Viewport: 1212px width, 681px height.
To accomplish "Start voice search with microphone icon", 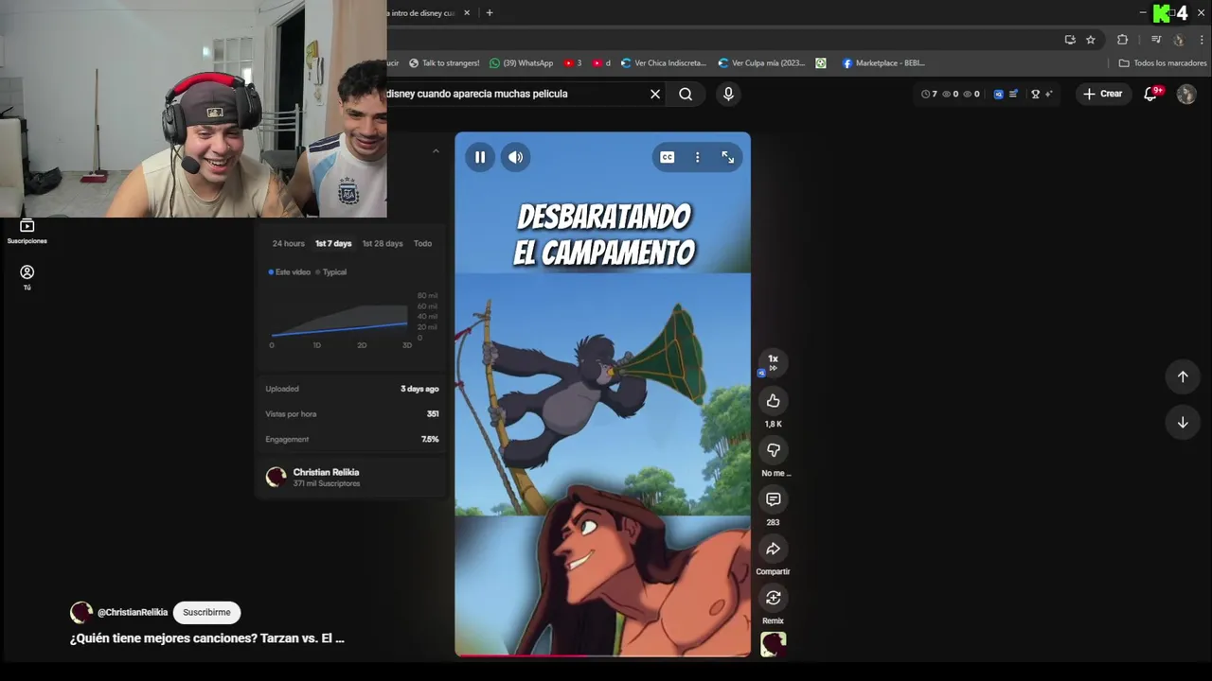I will click(728, 94).
